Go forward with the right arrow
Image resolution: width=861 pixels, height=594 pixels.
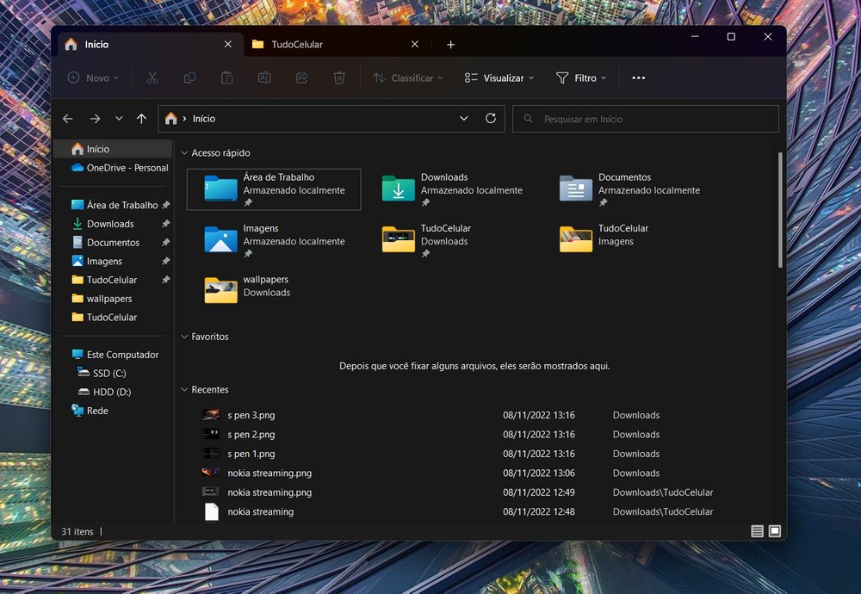[95, 119]
